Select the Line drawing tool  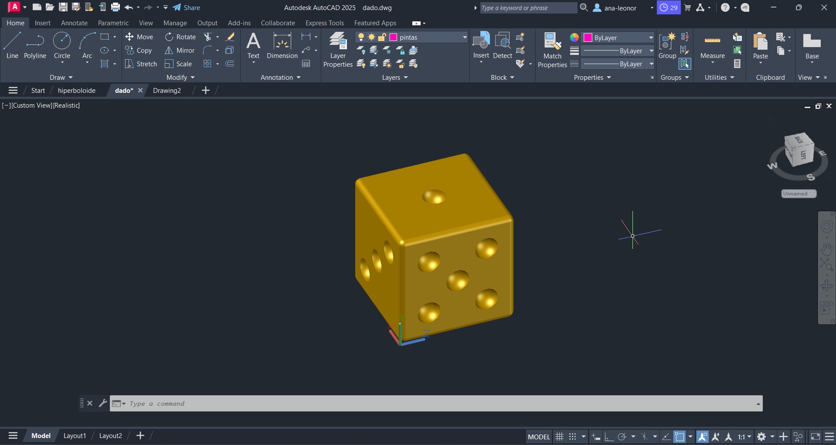[12, 45]
